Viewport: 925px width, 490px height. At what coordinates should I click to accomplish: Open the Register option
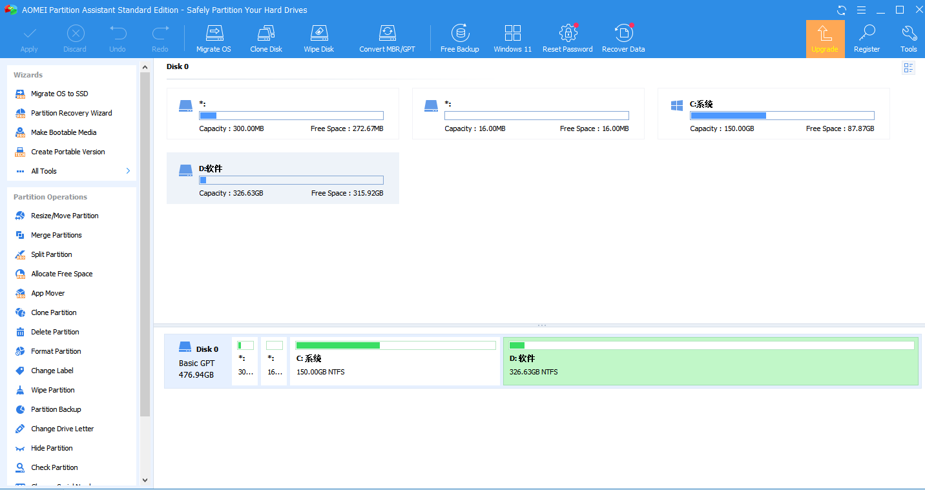[x=867, y=39]
